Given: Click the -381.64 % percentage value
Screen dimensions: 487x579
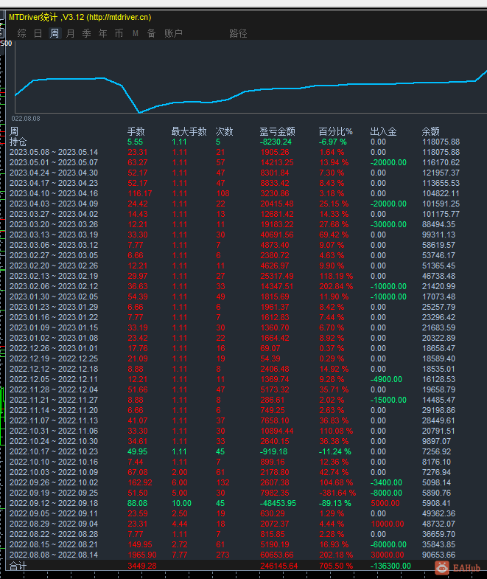Looking at the screenshot, I should click(x=337, y=493).
